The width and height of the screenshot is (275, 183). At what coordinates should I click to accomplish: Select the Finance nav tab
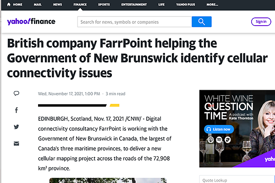pos(80,5)
